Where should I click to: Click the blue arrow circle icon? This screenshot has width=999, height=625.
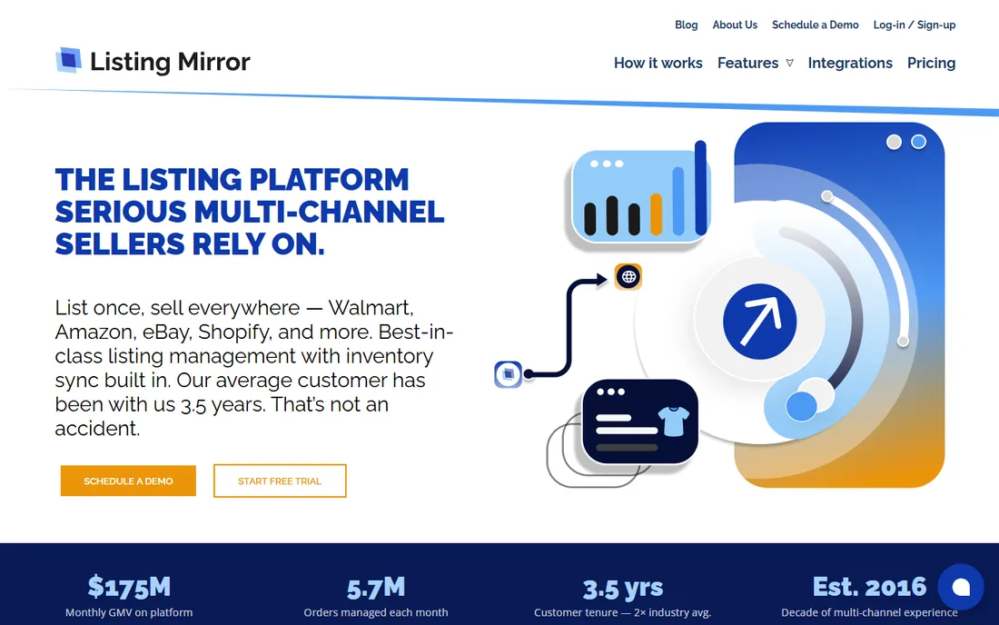tap(759, 321)
